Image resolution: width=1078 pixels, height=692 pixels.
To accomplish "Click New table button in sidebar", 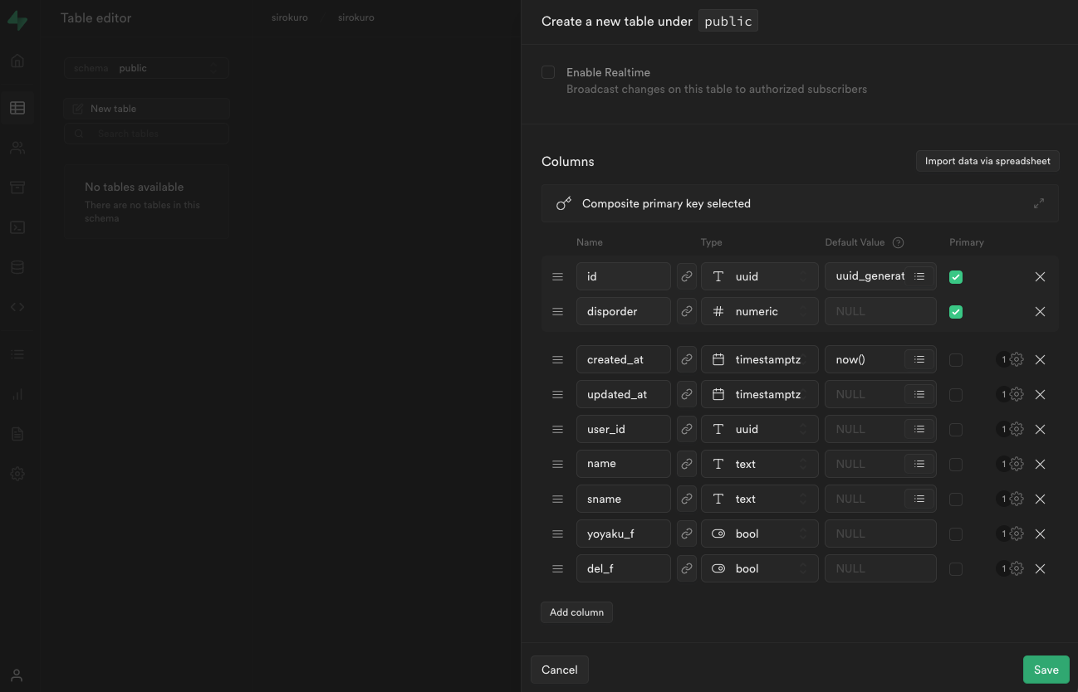I will [146, 109].
